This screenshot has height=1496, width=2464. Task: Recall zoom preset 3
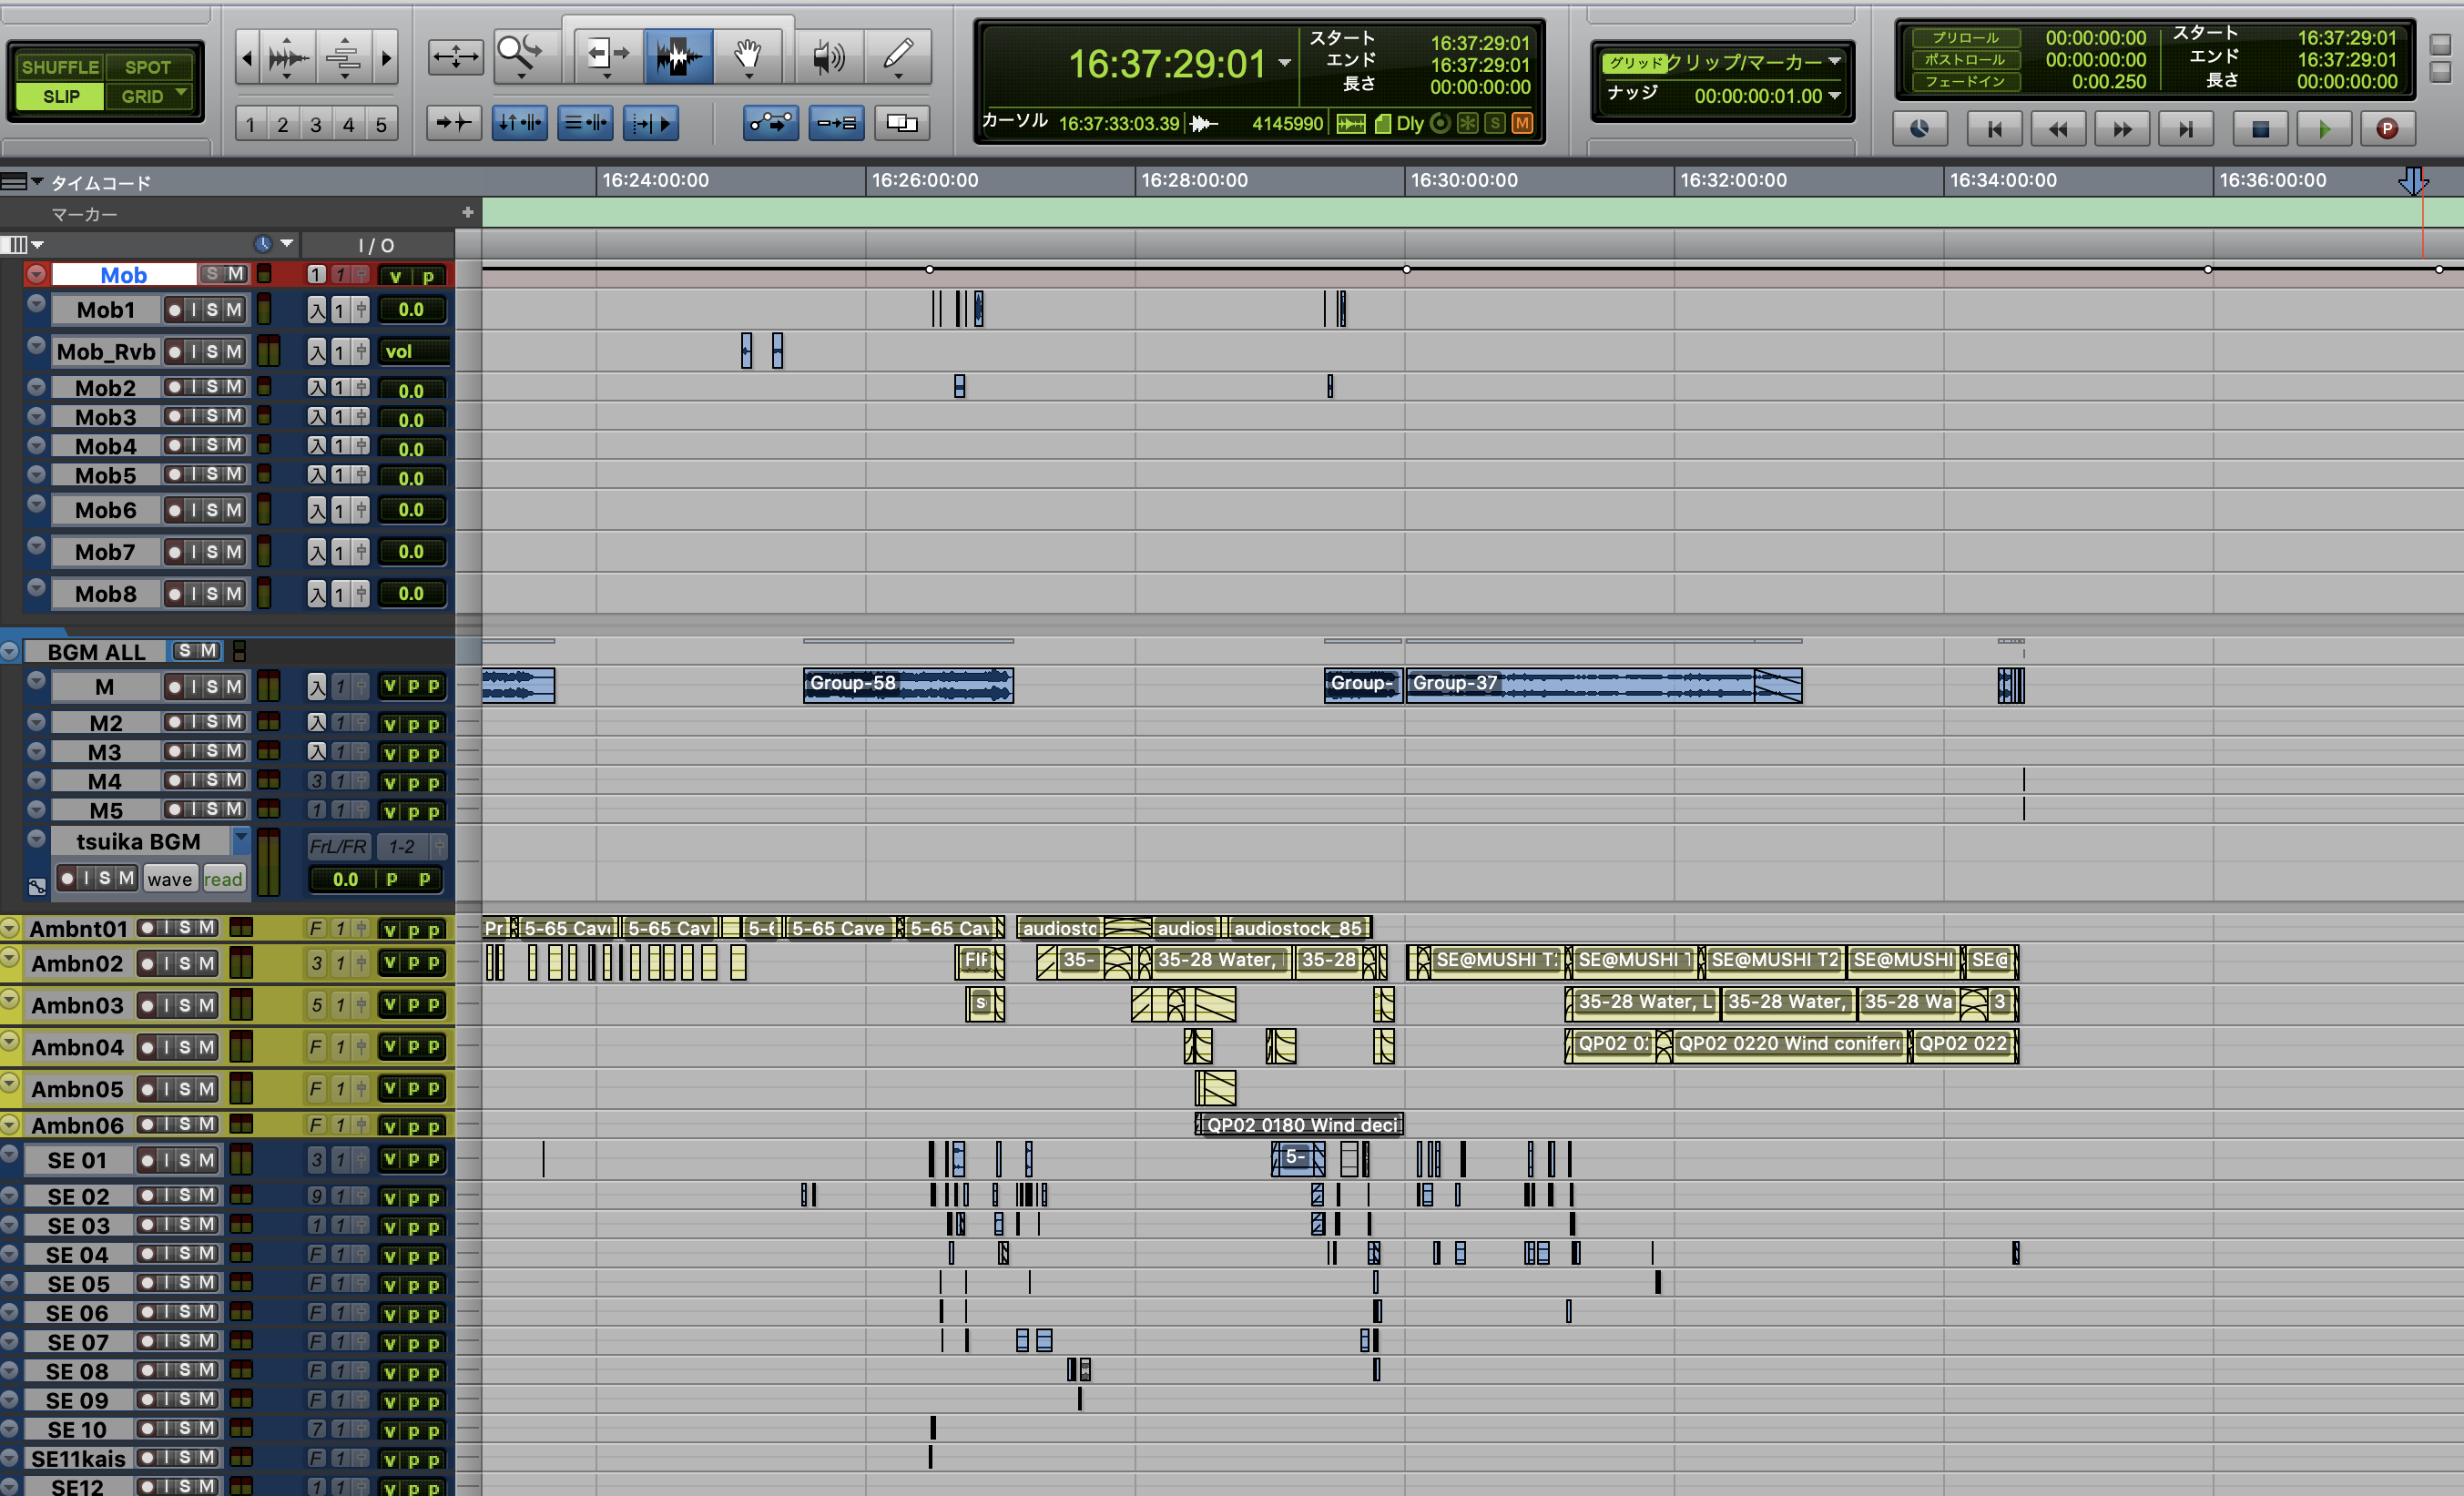point(316,125)
